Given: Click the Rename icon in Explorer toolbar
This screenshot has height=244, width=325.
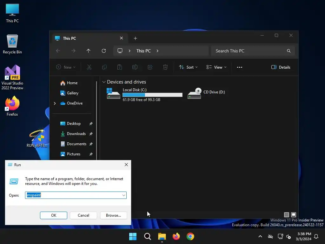Looking at the screenshot, I should [x=135, y=67].
